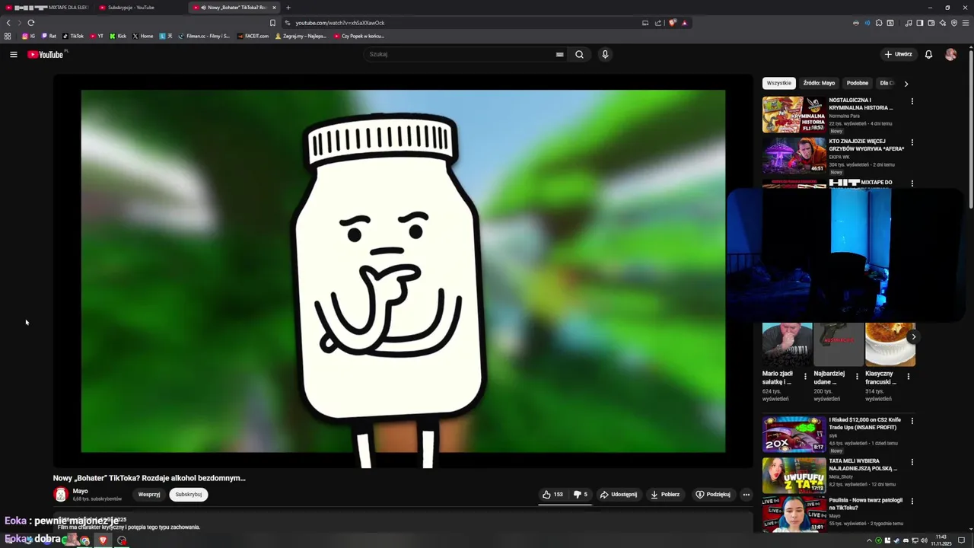Click the Brave Rewards triangle icon
Screen dimensions: 974x548
click(684, 23)
